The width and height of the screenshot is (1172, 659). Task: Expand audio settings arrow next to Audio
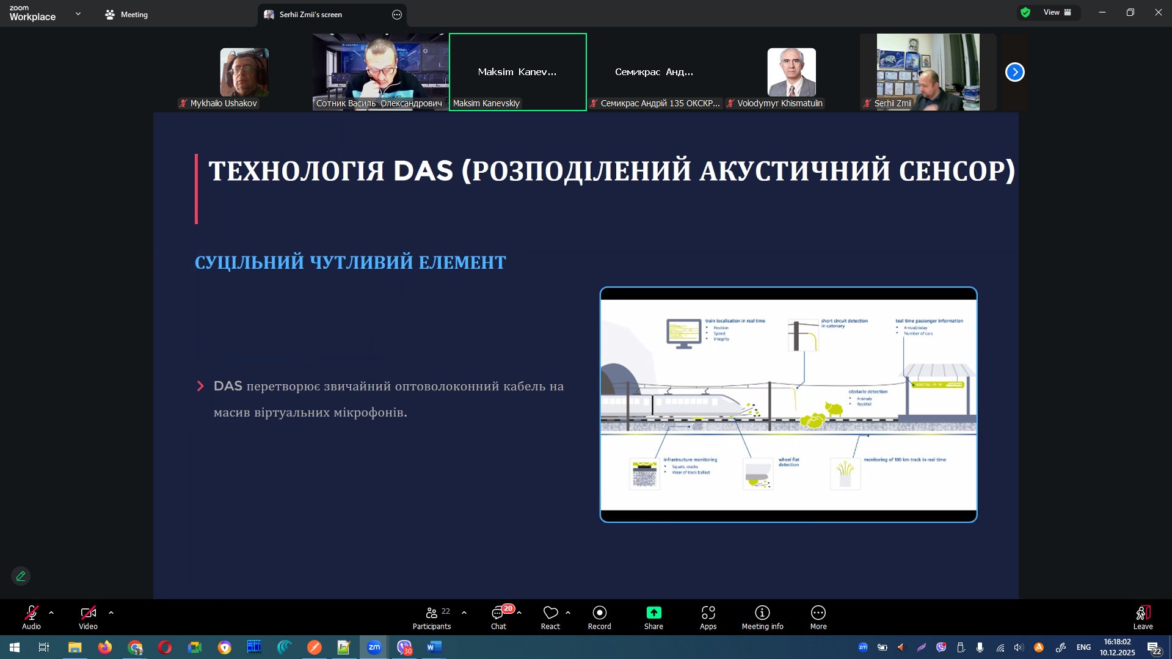point(51,613)
